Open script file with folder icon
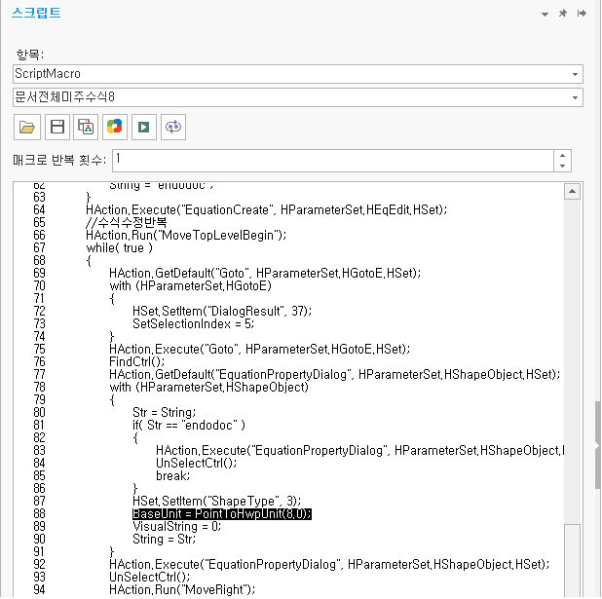The width and height of the screenshot is (602, 599). coord(27,127)
